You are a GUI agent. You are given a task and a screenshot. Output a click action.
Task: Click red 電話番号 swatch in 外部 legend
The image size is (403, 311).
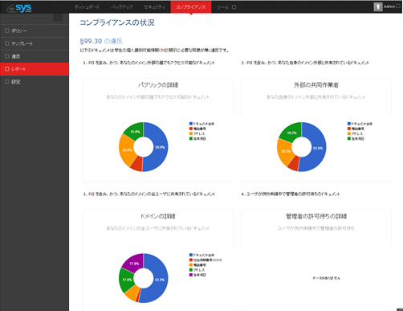click(x=349, y=129)
